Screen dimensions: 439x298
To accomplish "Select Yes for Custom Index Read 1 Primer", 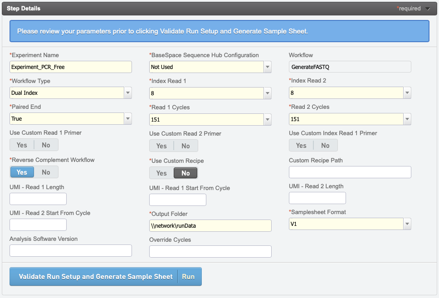I will coord(301,146).
